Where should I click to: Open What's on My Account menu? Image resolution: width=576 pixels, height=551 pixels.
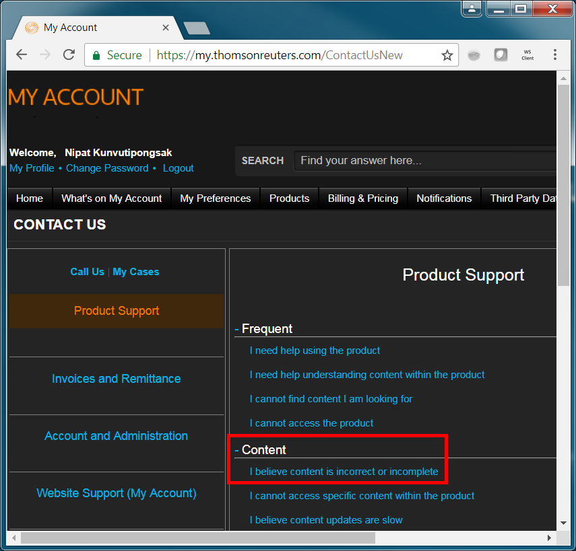[x=112, y=198]
